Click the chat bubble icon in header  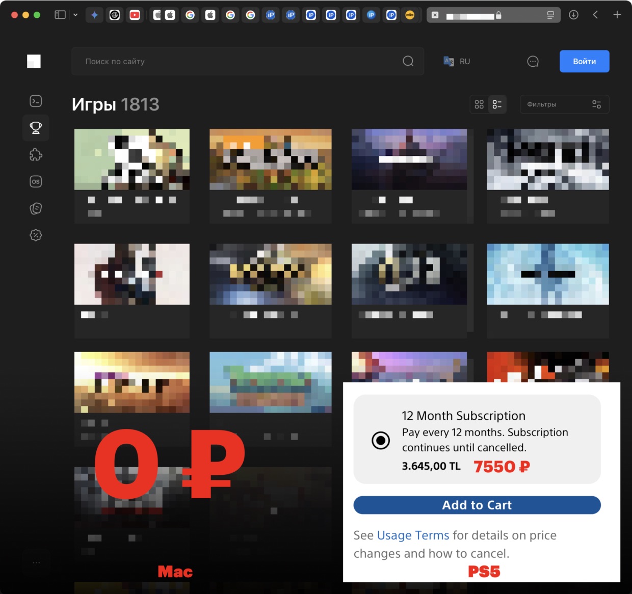[533, 62]
